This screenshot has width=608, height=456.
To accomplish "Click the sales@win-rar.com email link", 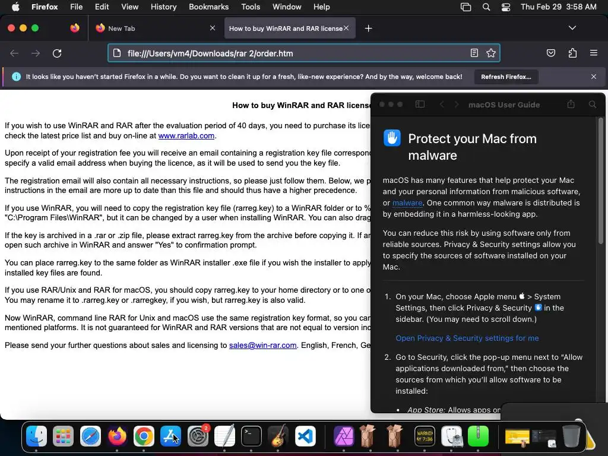I will [263, 345].
